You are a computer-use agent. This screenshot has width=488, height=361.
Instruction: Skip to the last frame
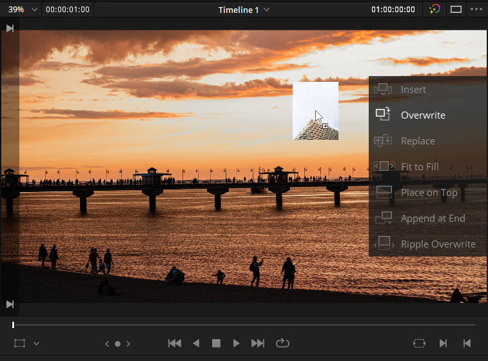258,343
